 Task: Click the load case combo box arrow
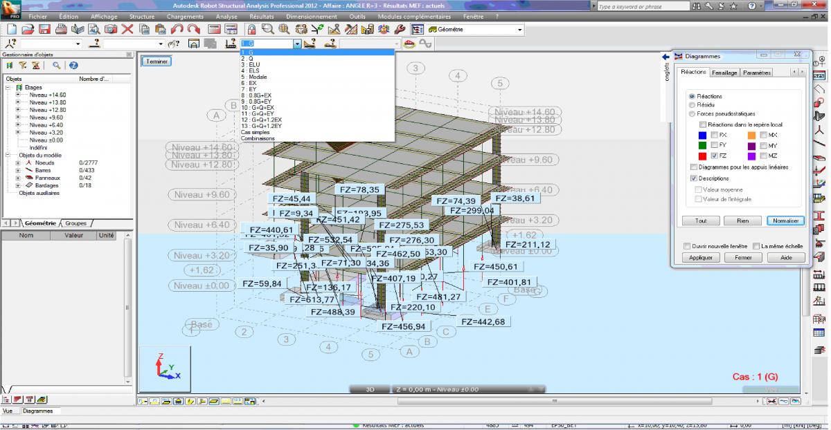coord(298,44)
